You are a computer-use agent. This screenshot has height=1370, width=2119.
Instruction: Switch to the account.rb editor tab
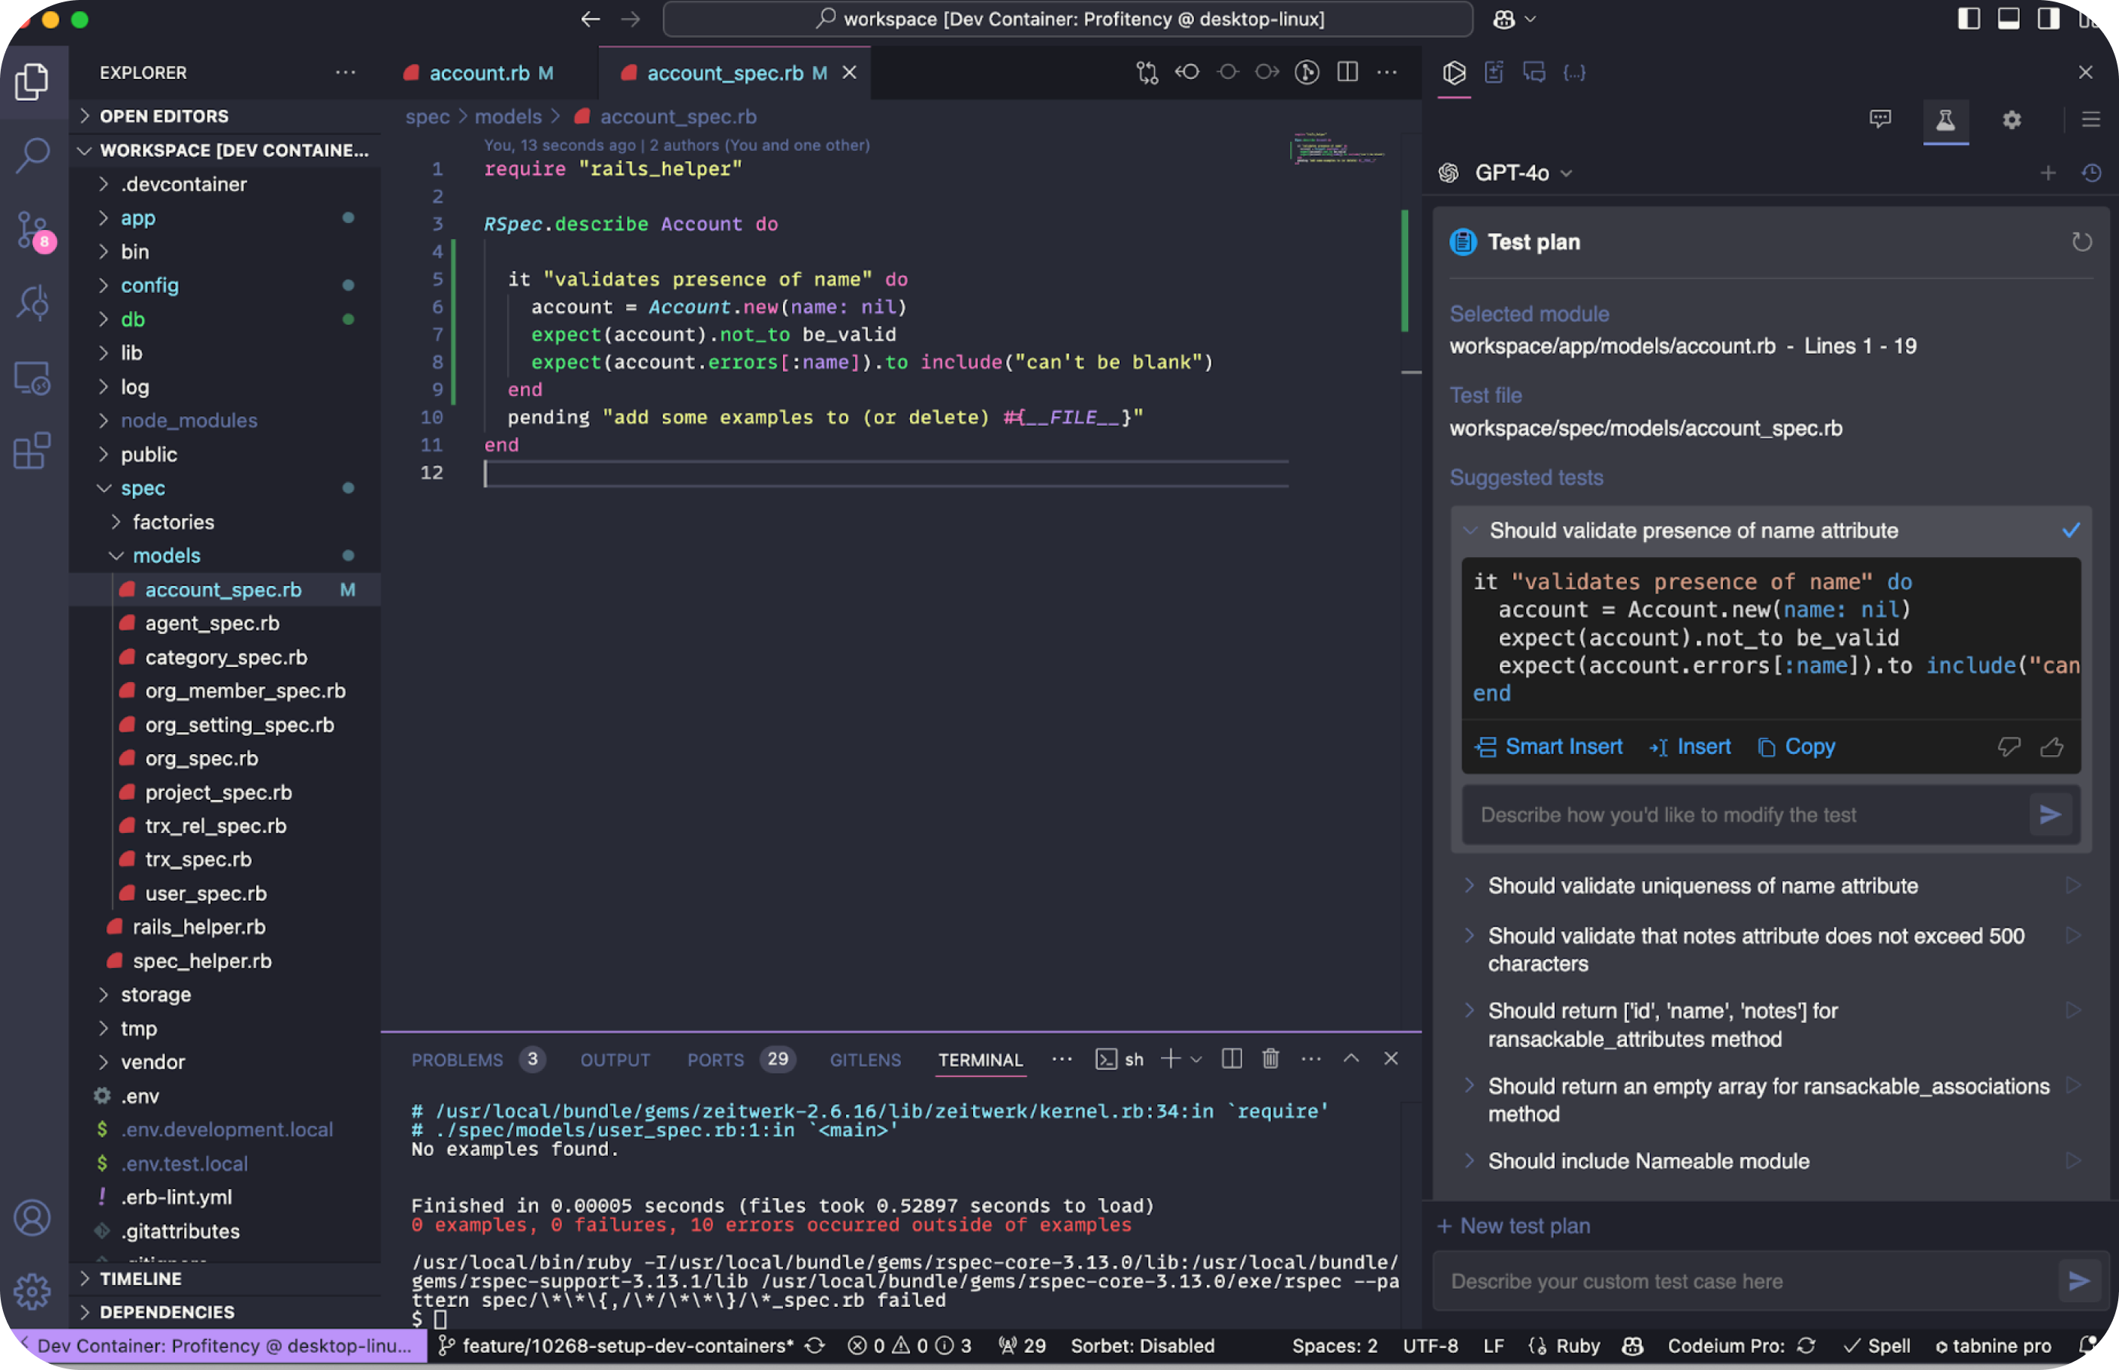pyautogui.click(x=479, y=73)
